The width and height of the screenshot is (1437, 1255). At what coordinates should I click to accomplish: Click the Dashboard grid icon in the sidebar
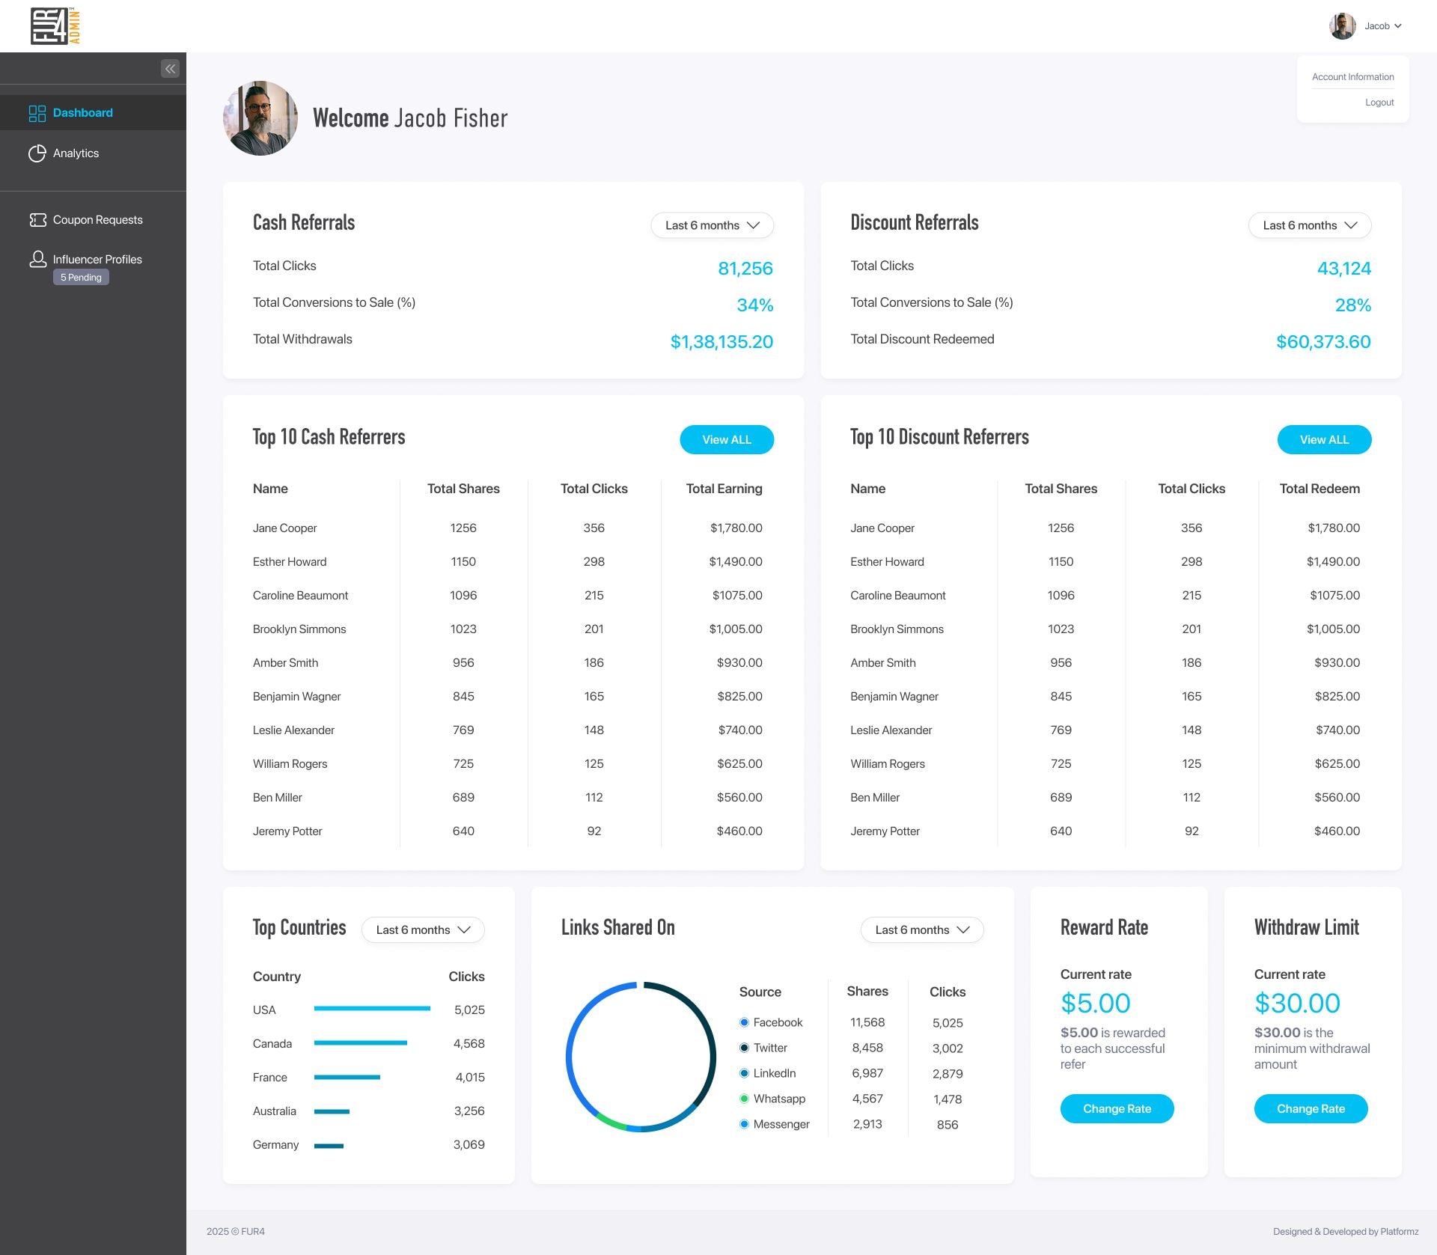pos(37,113)
